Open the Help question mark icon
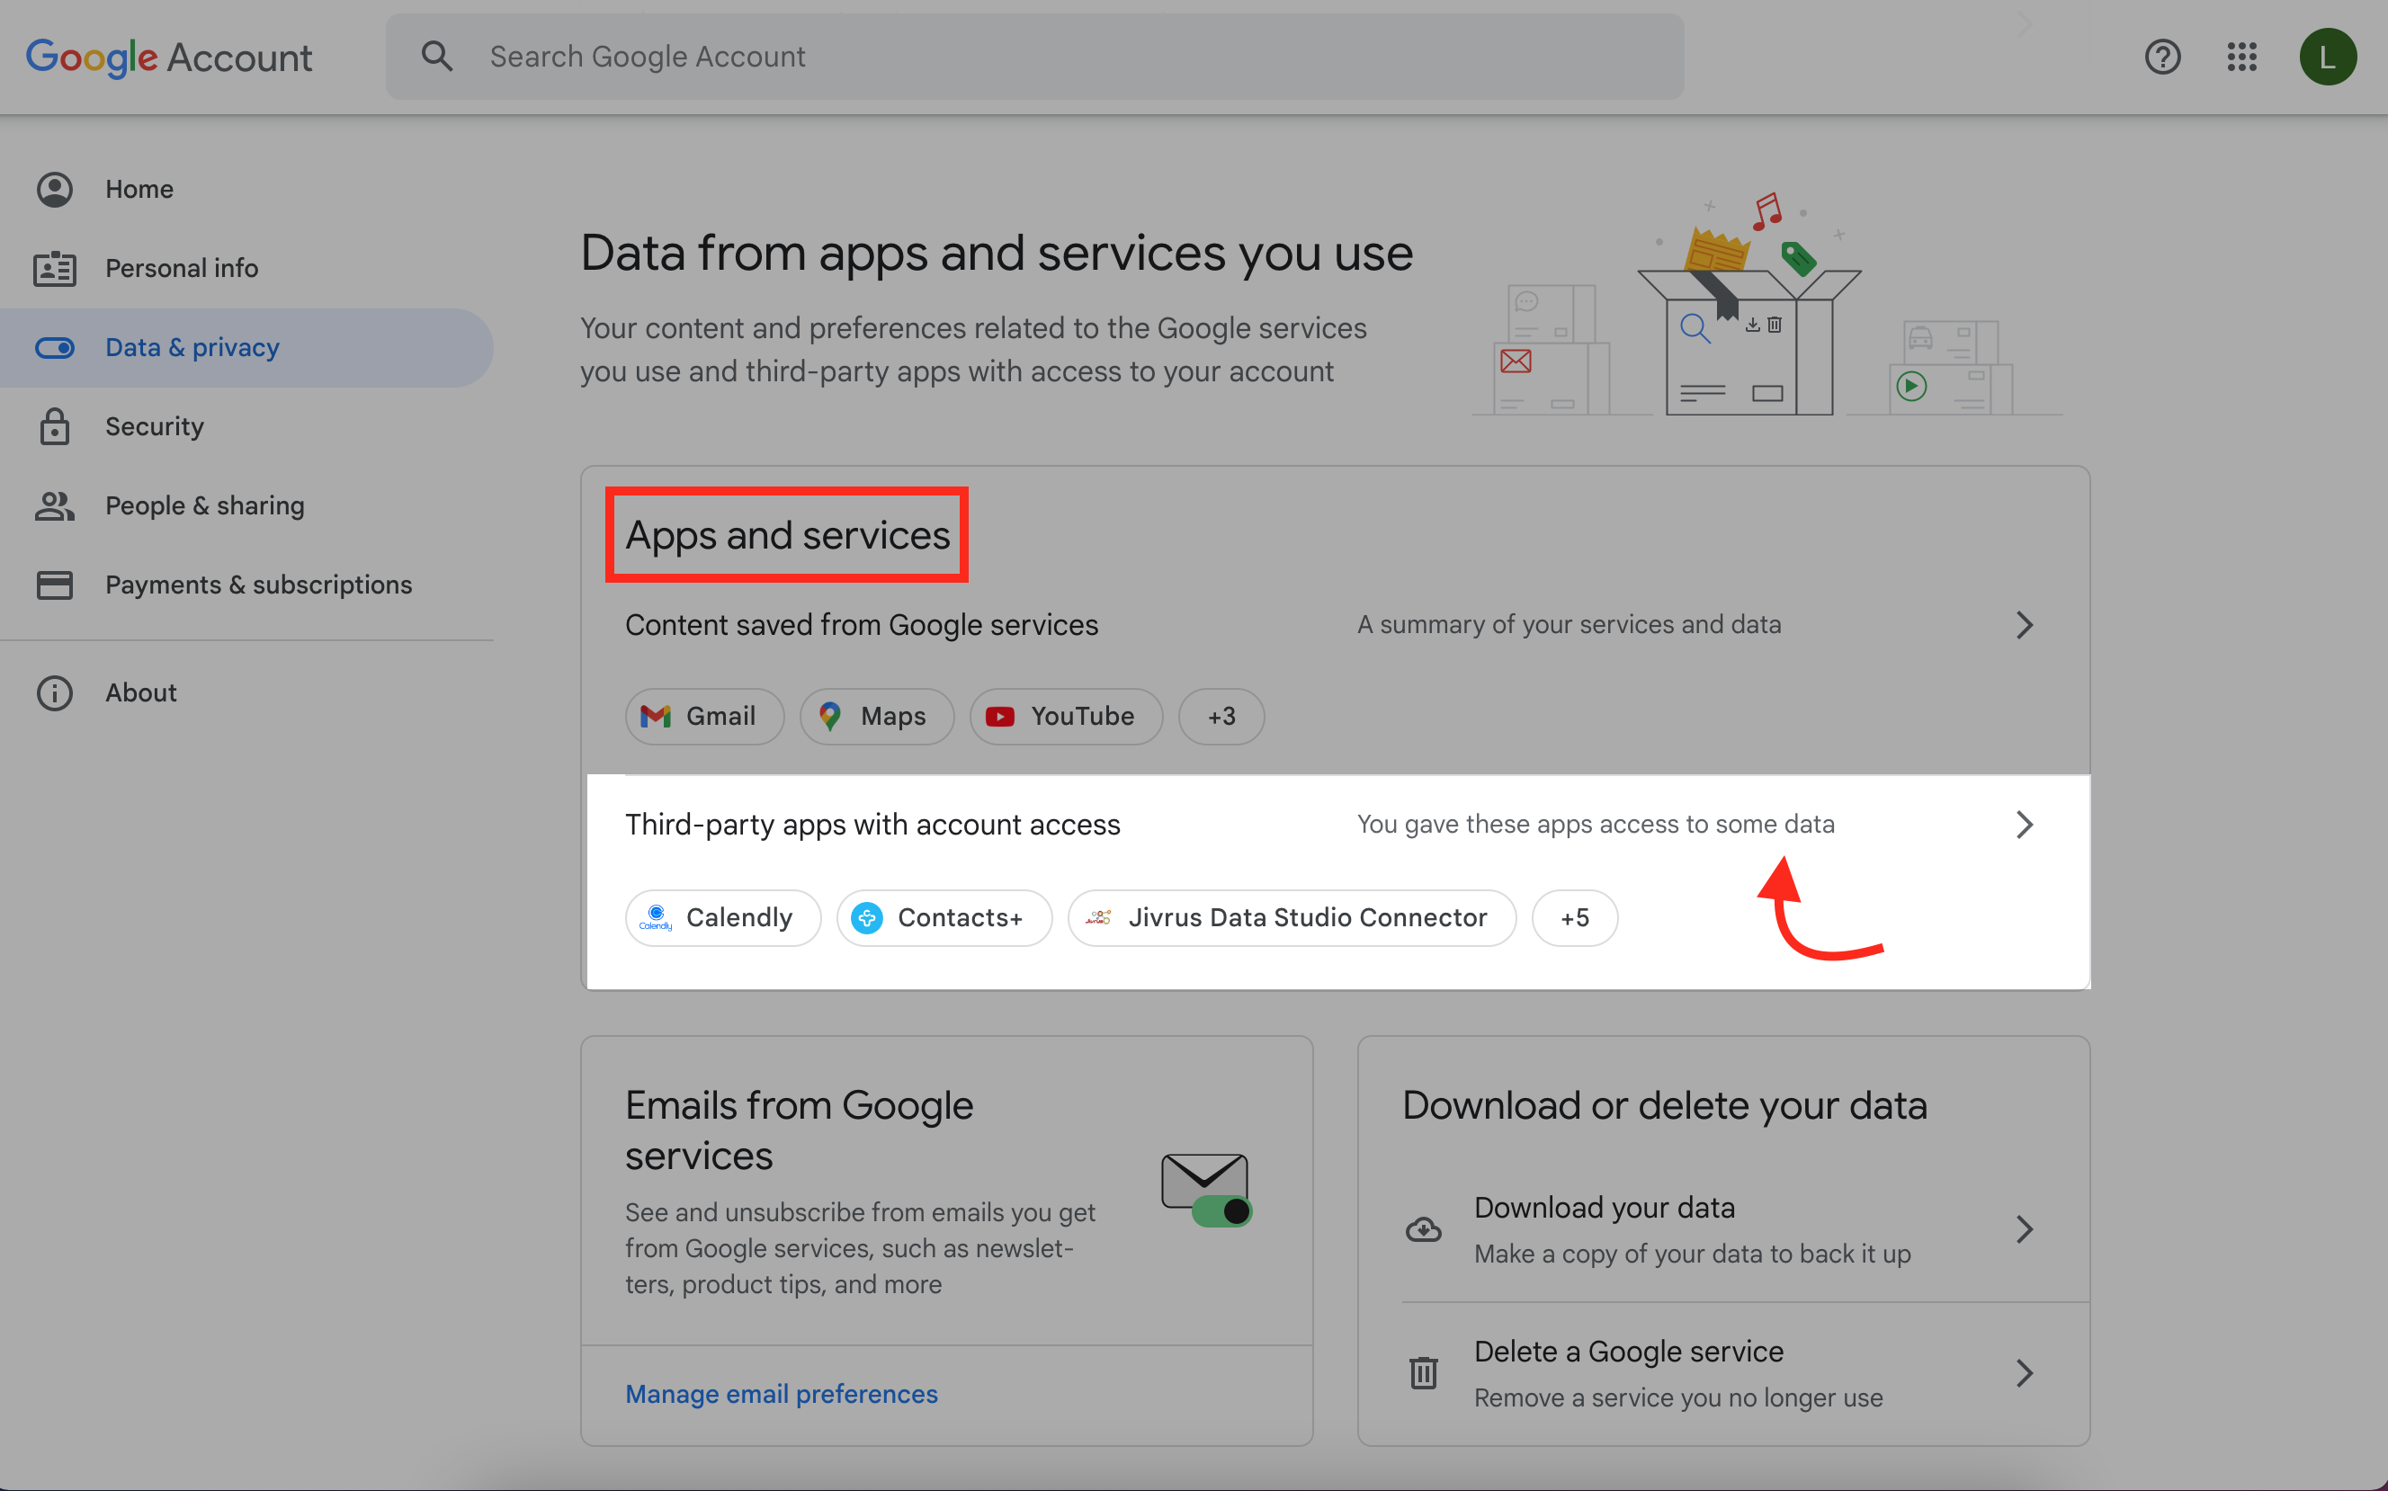This screenshot has height=1491, width=2388. (x=2162, y=57)
